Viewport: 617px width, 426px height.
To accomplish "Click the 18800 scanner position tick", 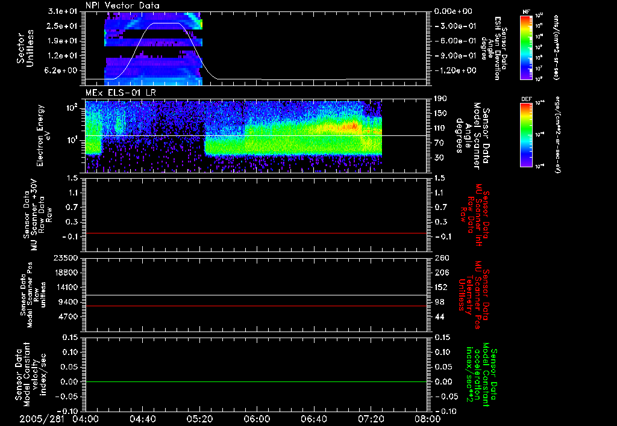I will tap(66, 273).
